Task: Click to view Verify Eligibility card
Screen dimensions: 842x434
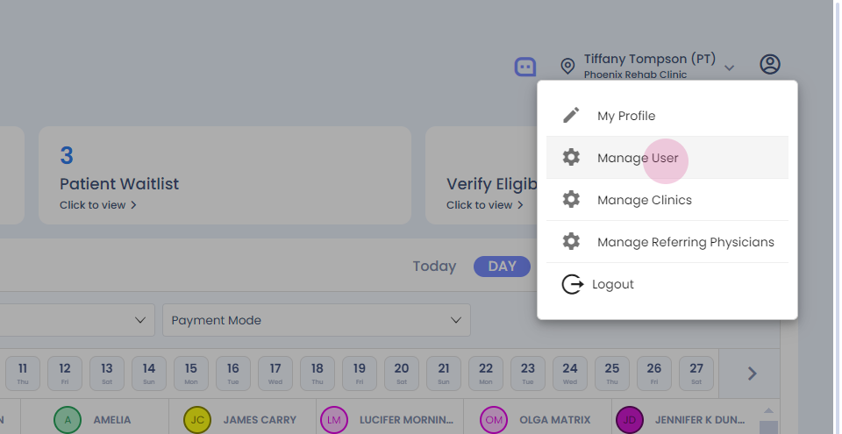Action: click(484, 205)
